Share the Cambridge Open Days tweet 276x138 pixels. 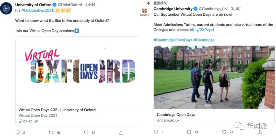pyautogui.click(x=259, y=132)
